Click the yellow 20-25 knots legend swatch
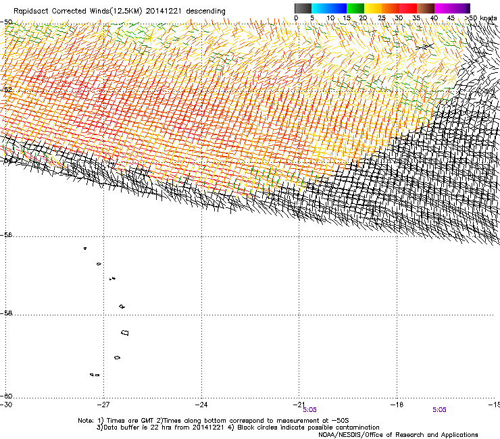The height and width of the screenshot is (439, 500). [373, 8]
